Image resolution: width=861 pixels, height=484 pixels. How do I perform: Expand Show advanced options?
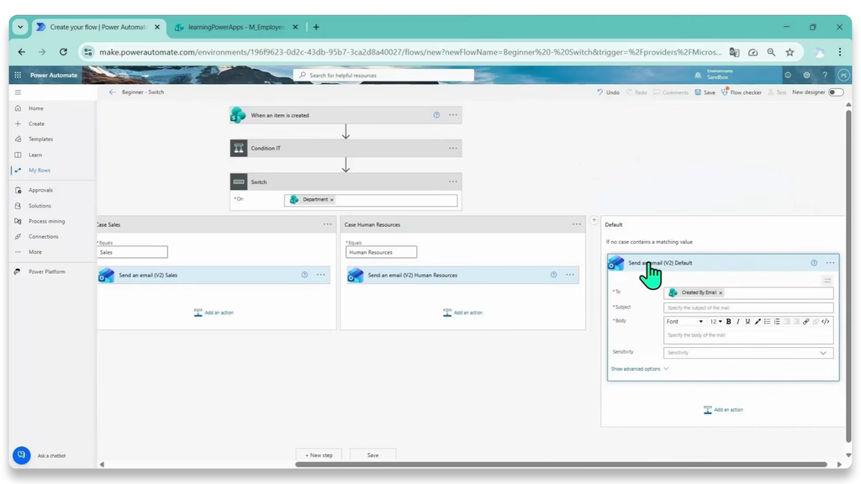coord(640,369)
